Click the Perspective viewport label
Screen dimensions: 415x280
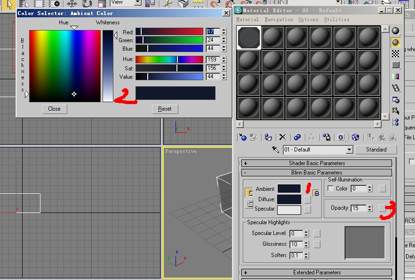point(181,151)
